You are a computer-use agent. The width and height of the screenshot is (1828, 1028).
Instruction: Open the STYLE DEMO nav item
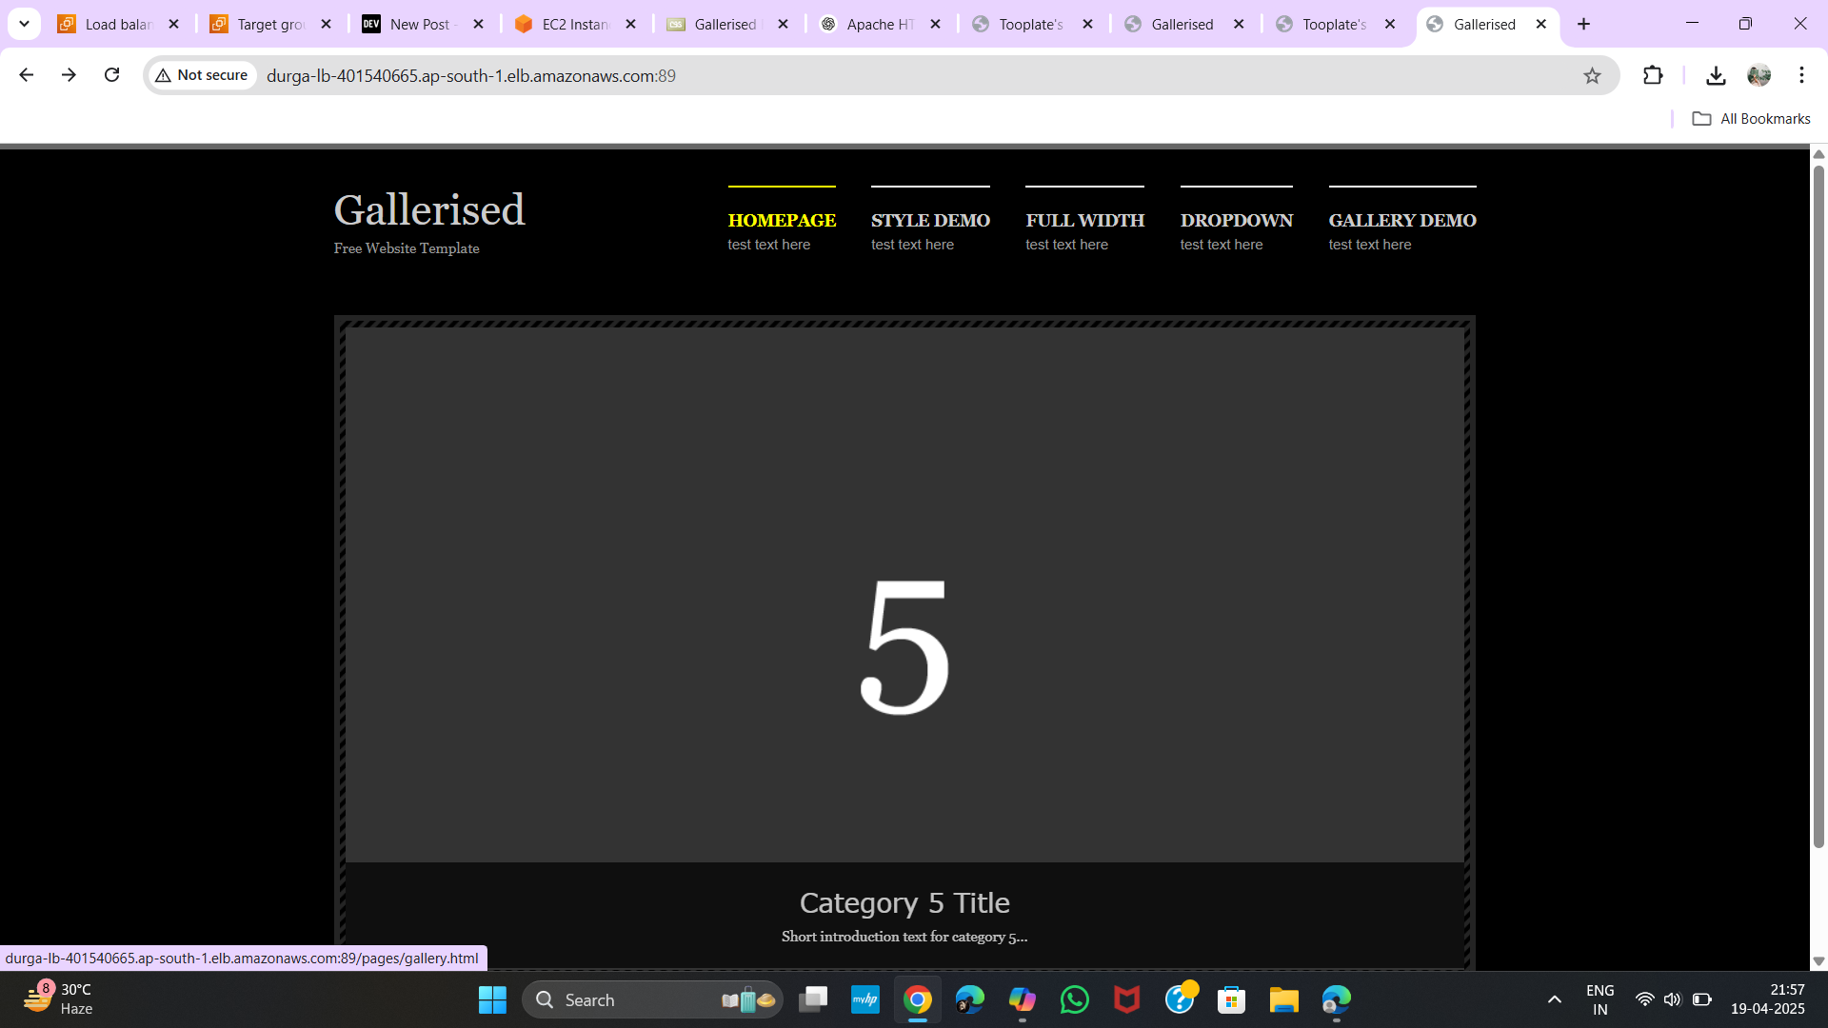click(930, 220)
